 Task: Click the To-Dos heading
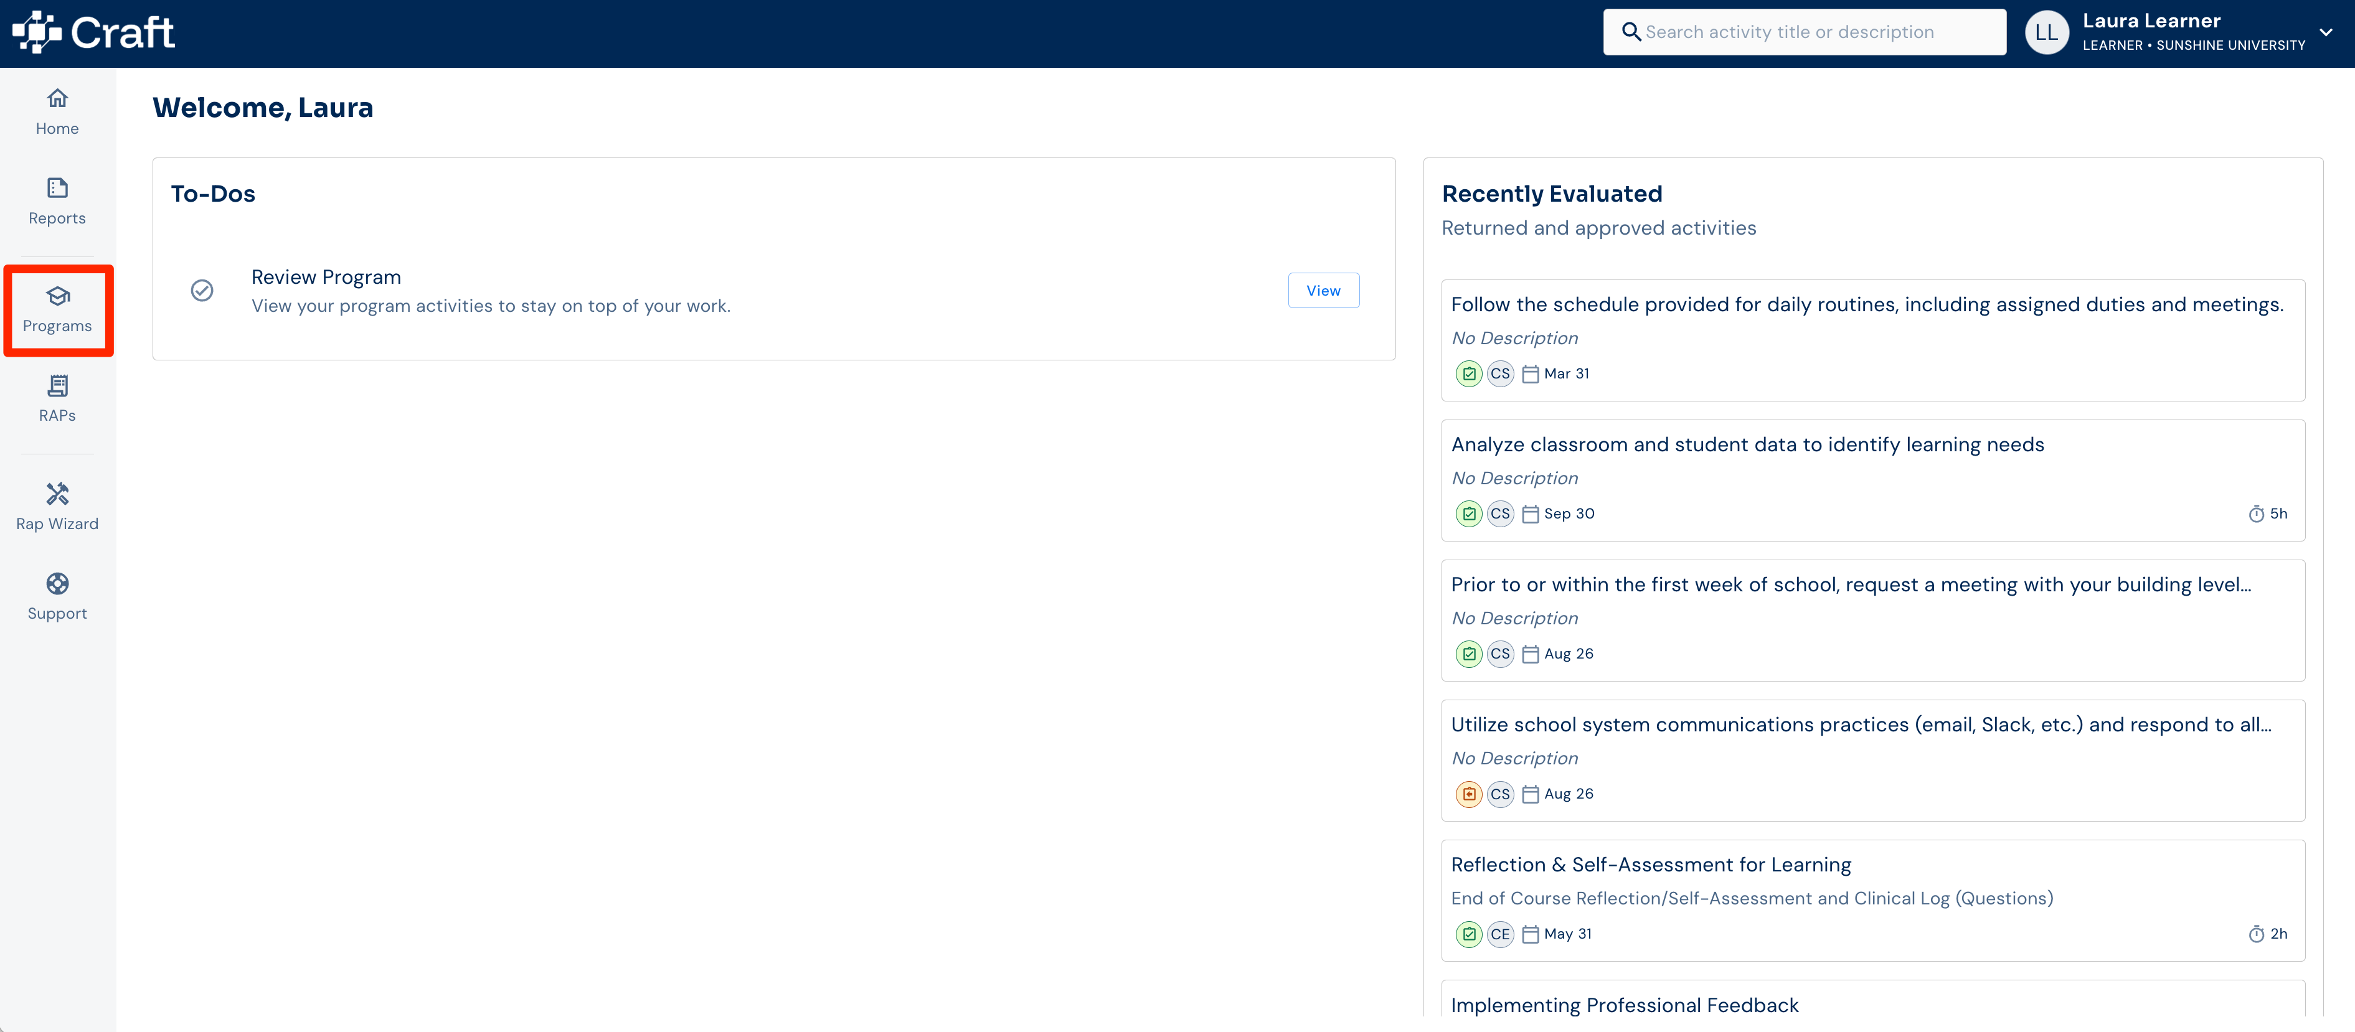point(213,194)
